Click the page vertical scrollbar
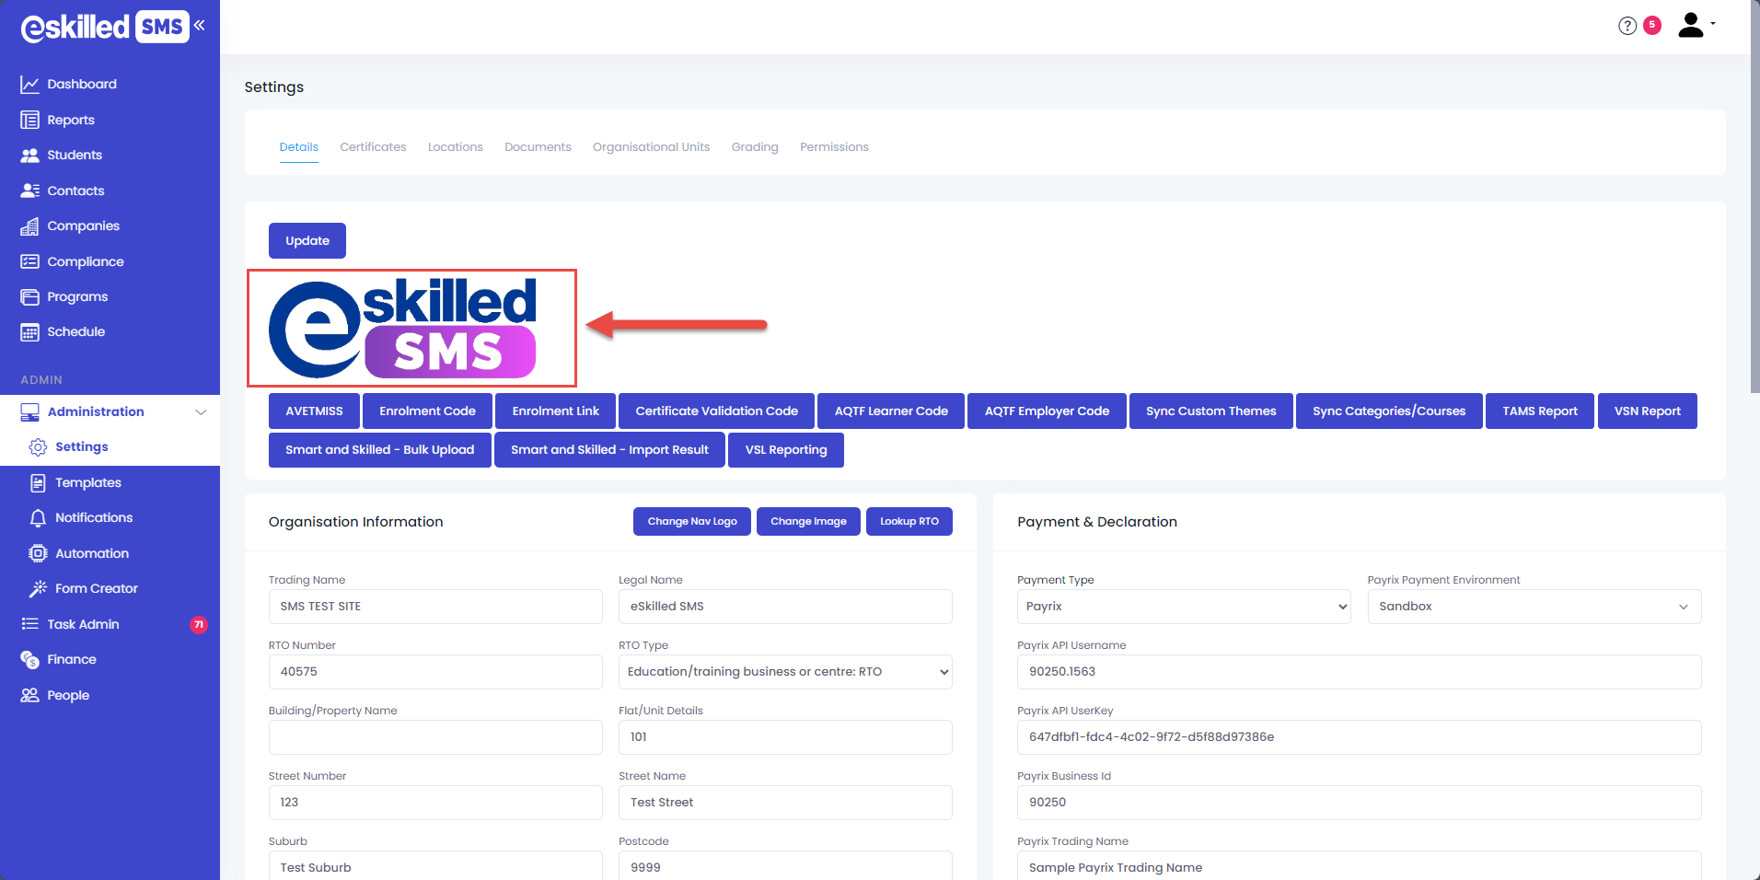This screenshot has width=1760, height=880. pos(1754,198)
